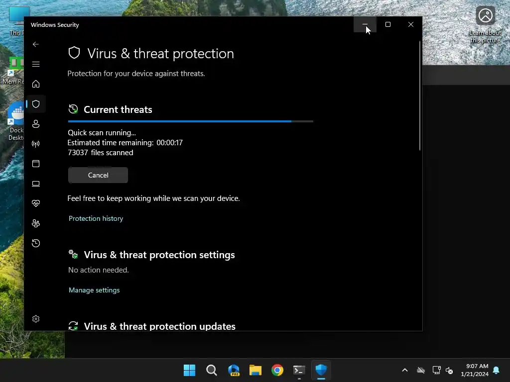Viewport: 510px width, 382px height.
Task: Go back using the back arrow
Action: [36, 44]
